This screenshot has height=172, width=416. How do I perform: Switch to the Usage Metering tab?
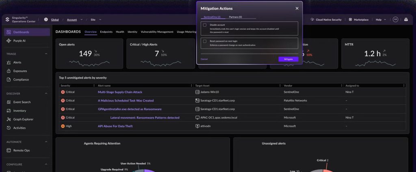coord(186,32)
